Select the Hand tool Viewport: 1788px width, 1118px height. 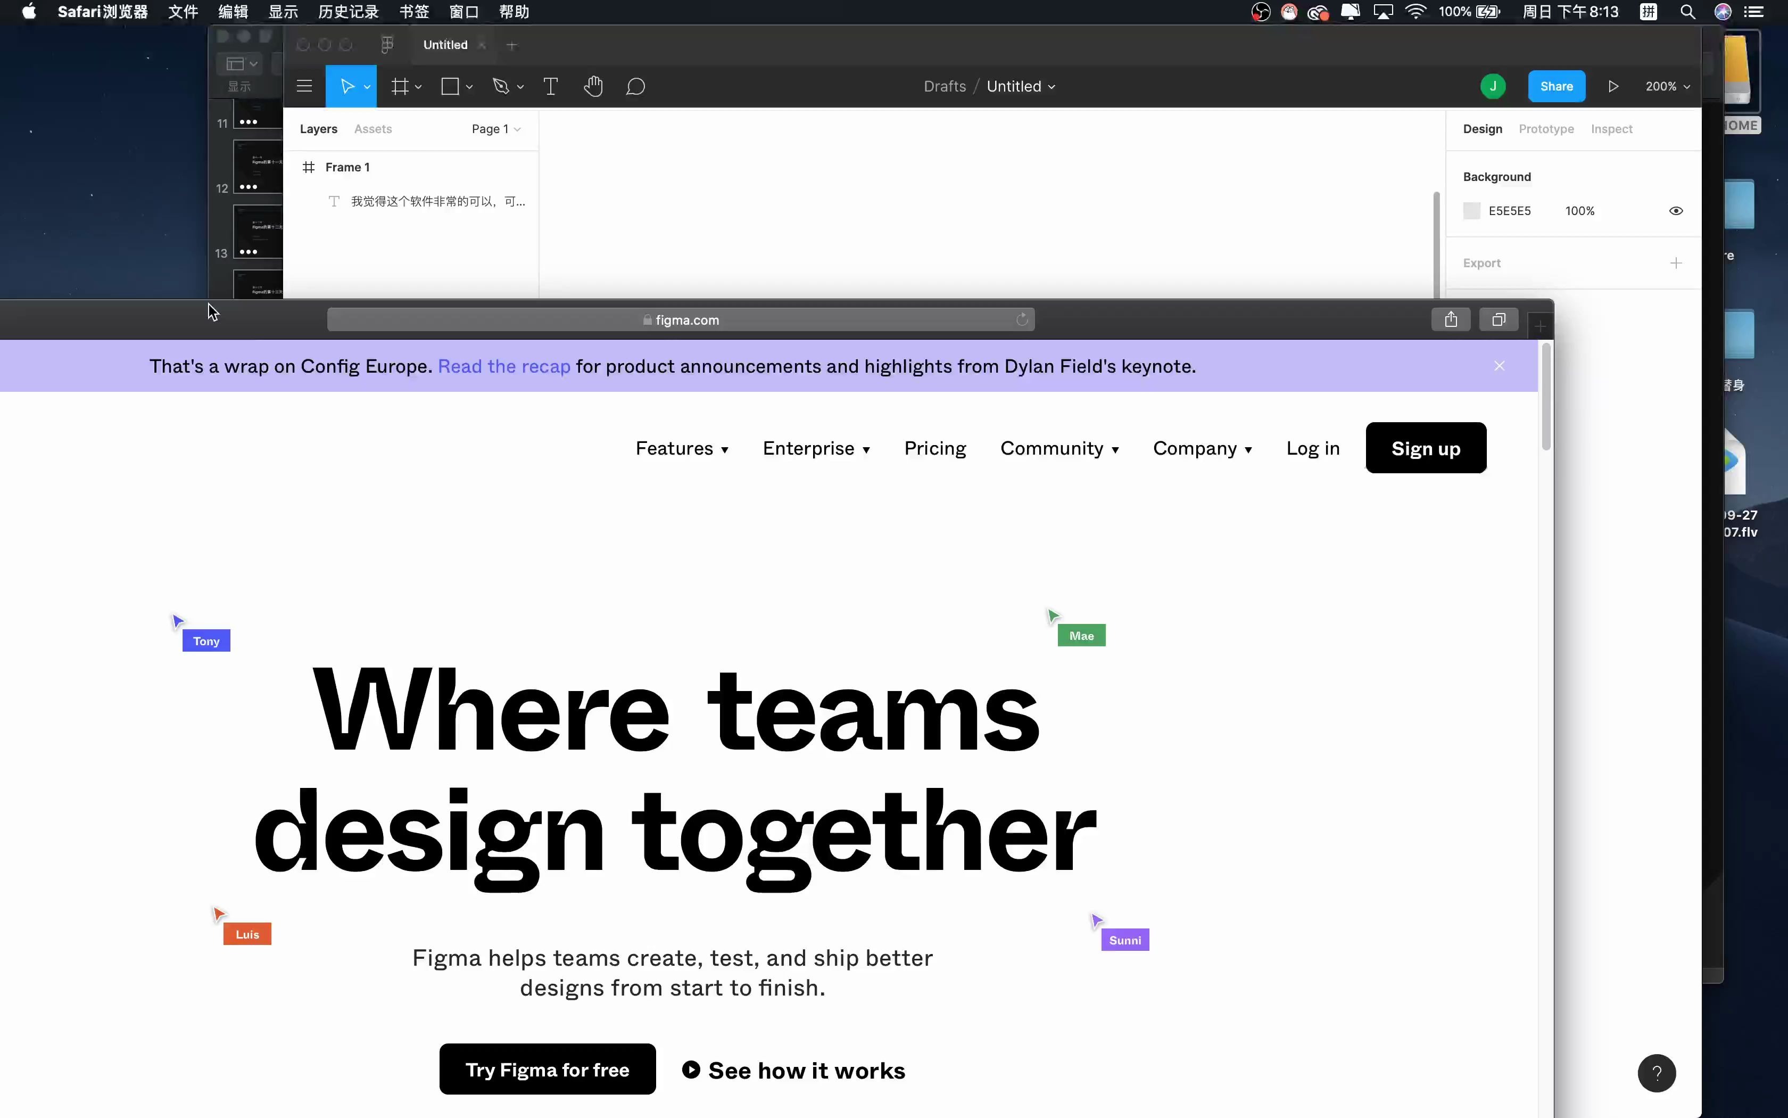point(593,86)
